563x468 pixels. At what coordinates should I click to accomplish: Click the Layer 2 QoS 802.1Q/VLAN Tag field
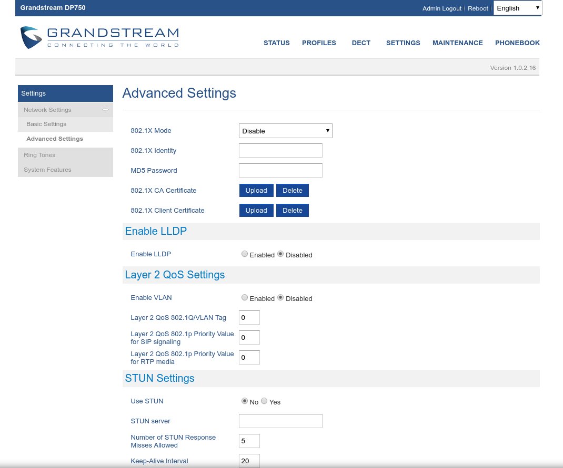249,317
